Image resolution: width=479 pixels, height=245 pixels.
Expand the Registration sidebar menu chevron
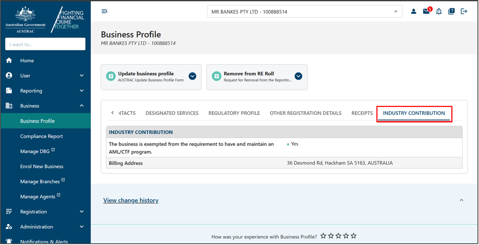click(82, 211)
